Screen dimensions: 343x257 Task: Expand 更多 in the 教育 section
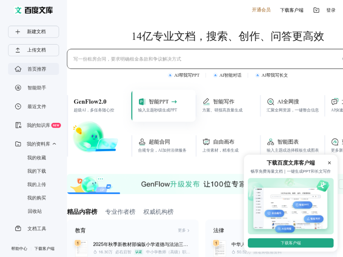[x=184, y=230]
